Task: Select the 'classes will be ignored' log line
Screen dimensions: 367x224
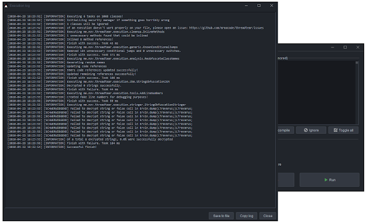Action: (x=58, y=24)
